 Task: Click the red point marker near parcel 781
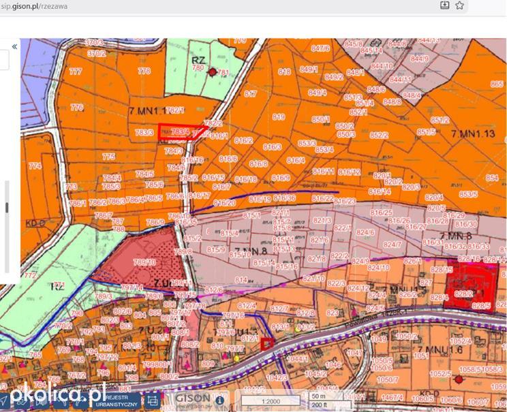pyautogui.click(x=213, y=72)
